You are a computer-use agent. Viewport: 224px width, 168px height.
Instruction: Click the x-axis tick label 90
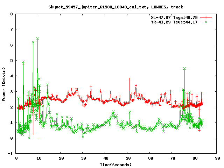(217, 158)
